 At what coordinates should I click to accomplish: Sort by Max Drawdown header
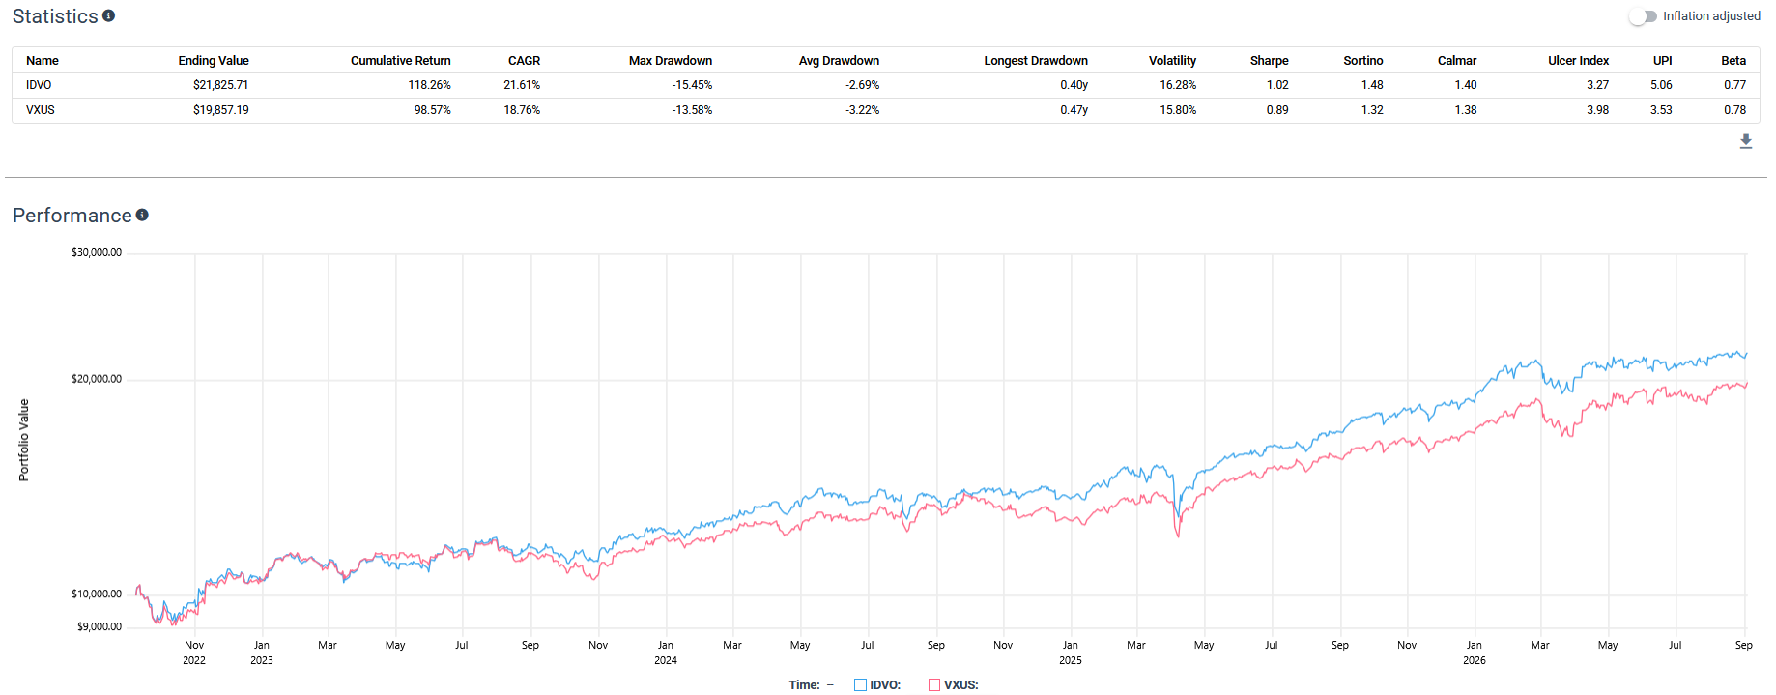pyautogui.click(x=670, y=60)
